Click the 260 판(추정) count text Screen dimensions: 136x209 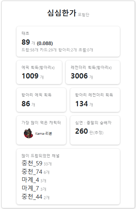tap(89, 131)
